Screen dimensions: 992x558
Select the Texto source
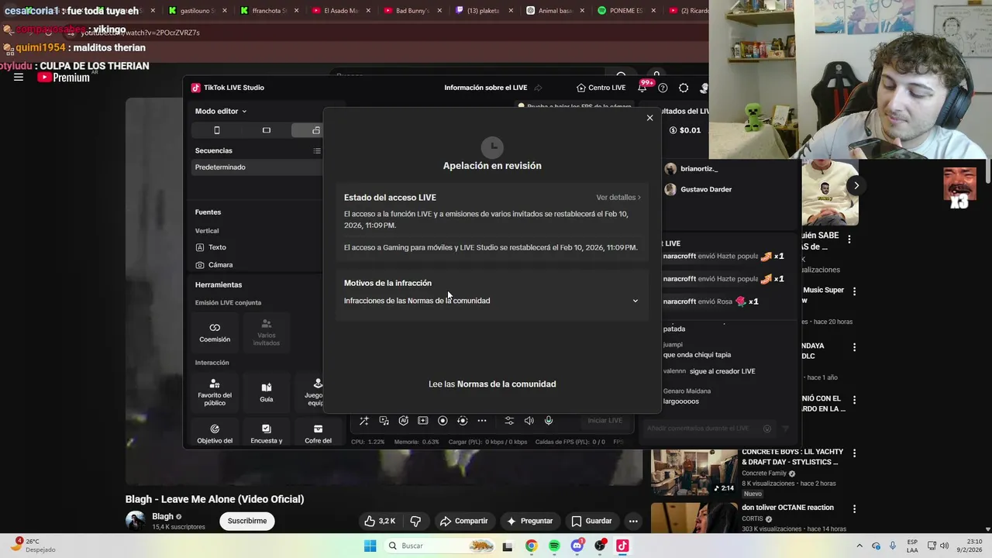click(211, 247)
